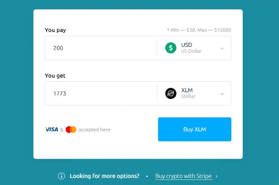Click the 'Looking for more options?' text

coord(104,176)
